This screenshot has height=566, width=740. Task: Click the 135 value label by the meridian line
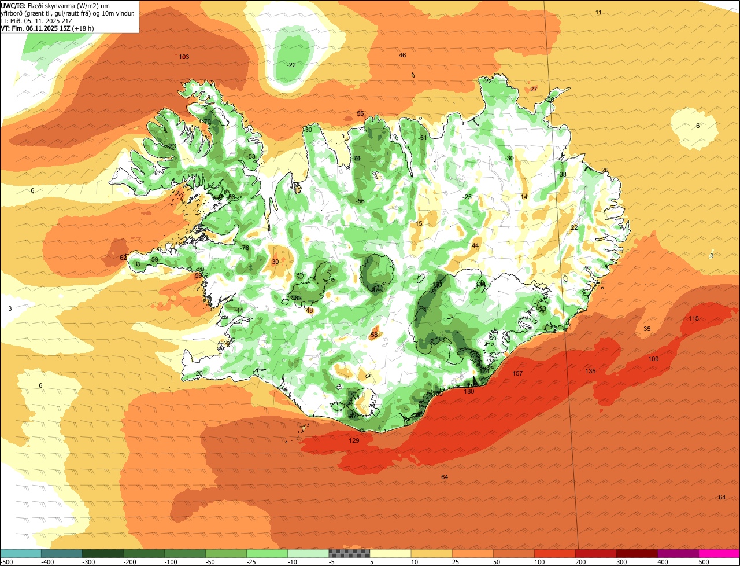[x=590, y=372]
